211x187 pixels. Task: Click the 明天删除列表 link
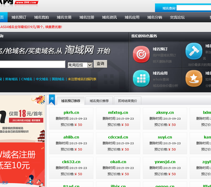coord(162,62)
